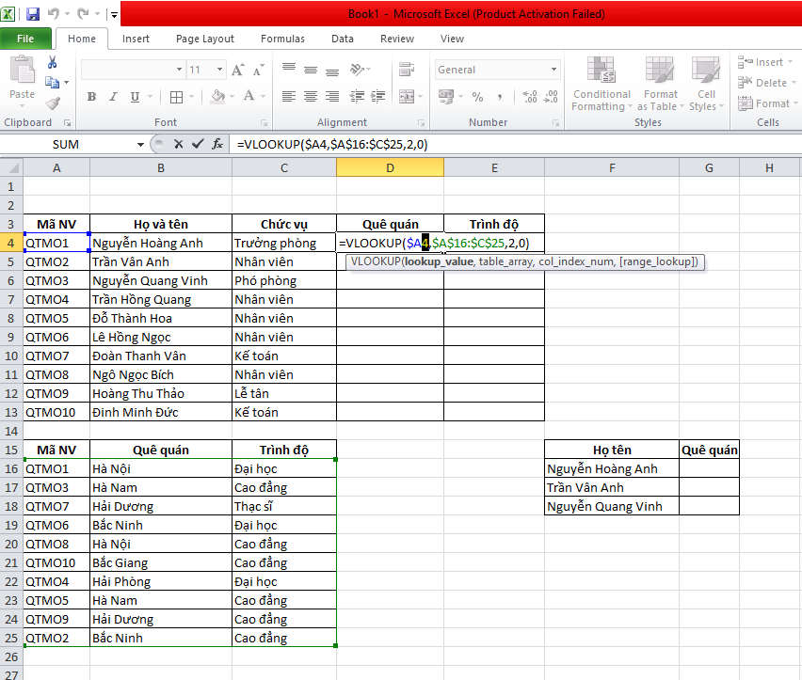Confirm the formula with the checkmark icon

[x=198, y=145]
